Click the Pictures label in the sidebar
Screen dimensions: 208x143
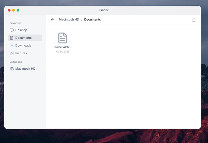[21, 53]
